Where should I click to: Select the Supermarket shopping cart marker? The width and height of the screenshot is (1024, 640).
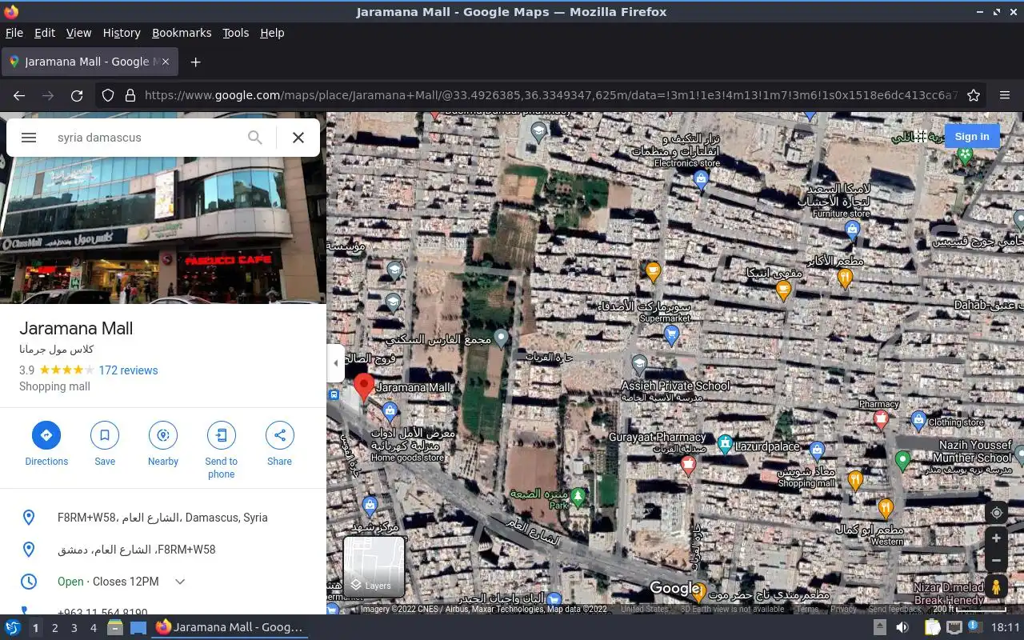coord(672,334)
